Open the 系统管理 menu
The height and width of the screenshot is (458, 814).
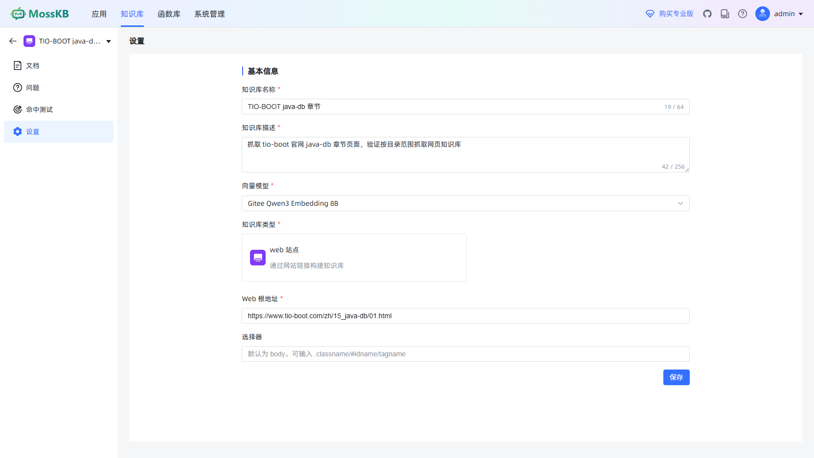coord(210,14)
